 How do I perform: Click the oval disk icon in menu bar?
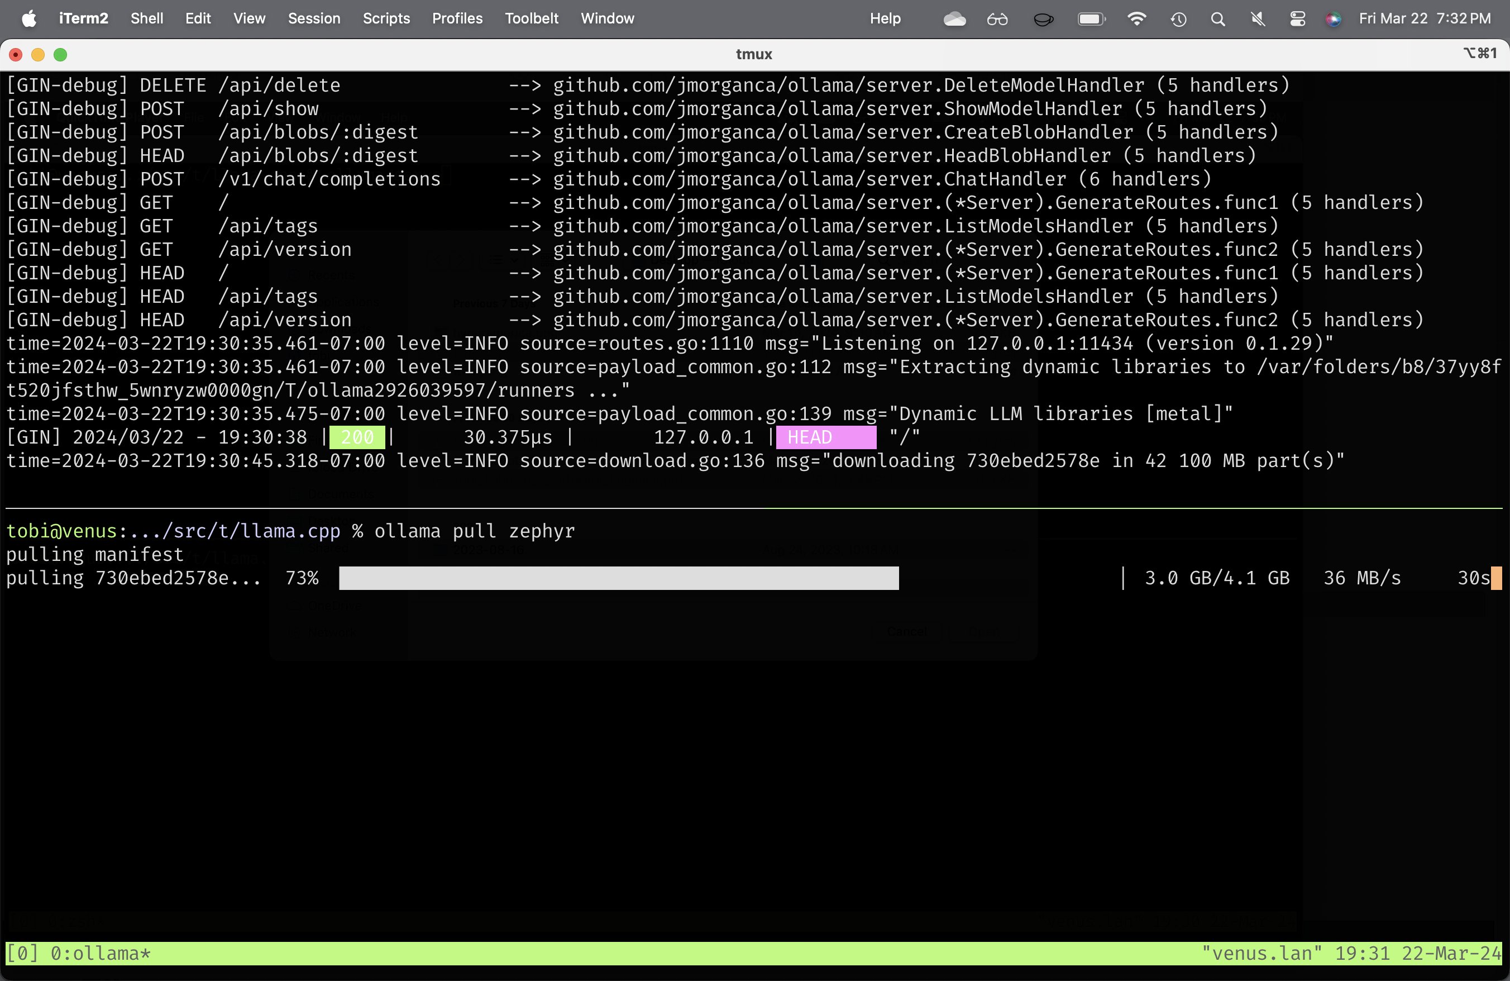pos(1043,19)
